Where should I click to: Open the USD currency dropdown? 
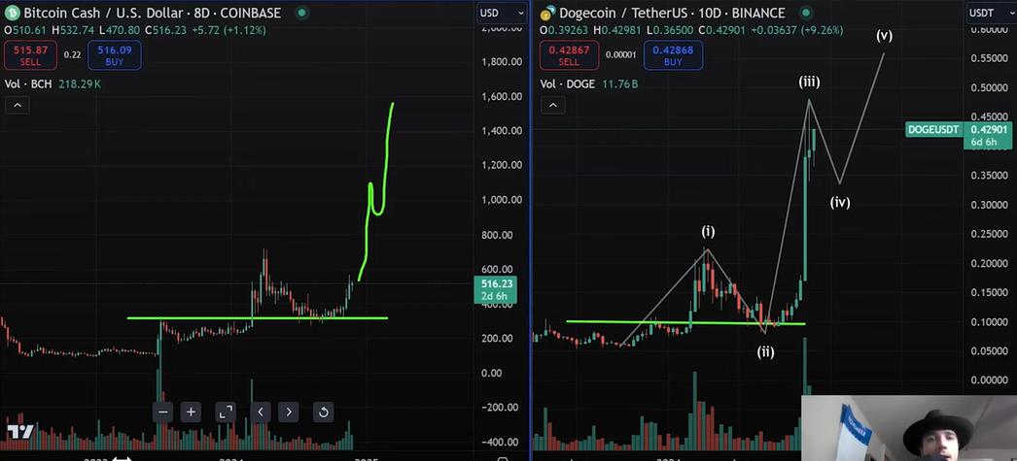pyautogui.click(x=502, y=13)
